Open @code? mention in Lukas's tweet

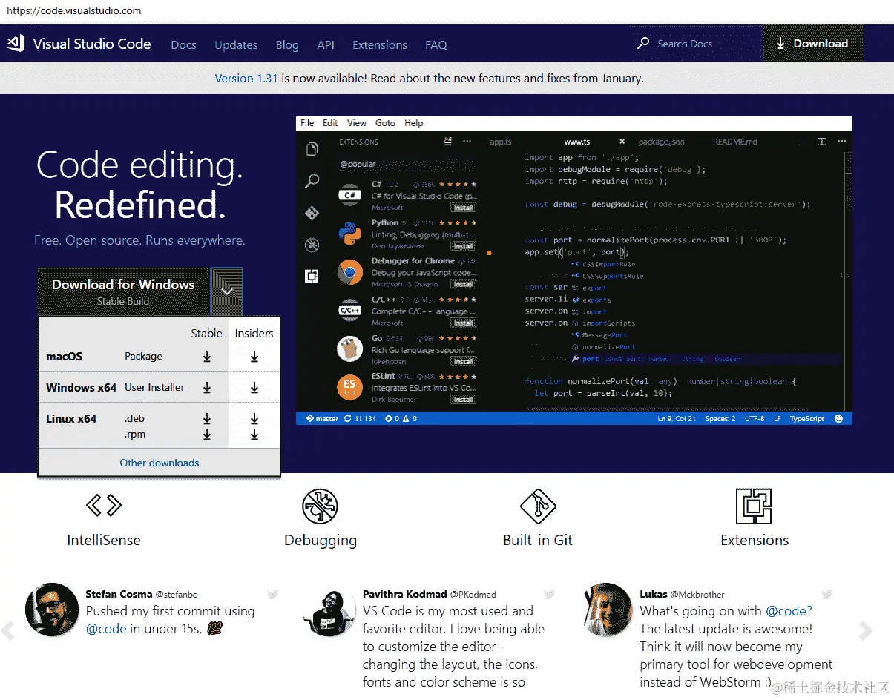[x=789, y=611]
